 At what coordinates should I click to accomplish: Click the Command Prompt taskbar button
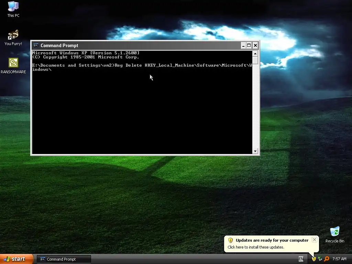[x=64, y=259]
